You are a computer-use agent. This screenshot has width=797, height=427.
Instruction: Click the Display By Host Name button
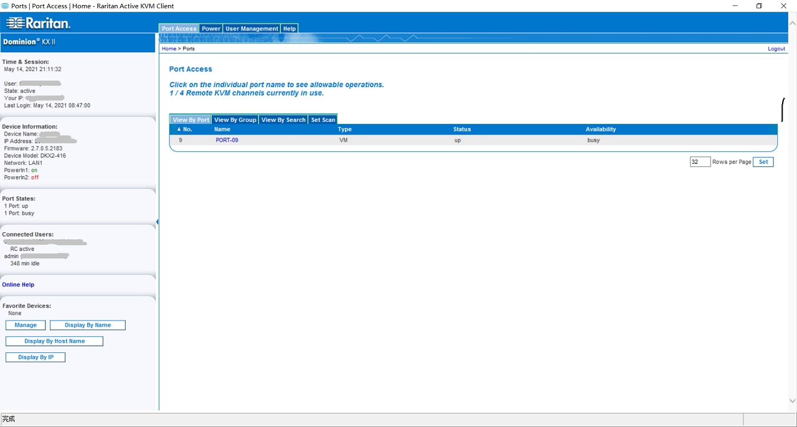point(54,341)
